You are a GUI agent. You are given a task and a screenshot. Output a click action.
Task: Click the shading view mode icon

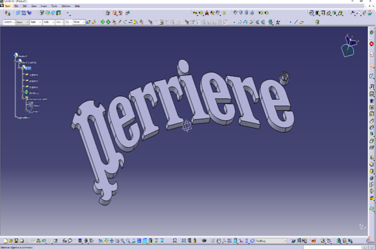(x=150, y=241)
